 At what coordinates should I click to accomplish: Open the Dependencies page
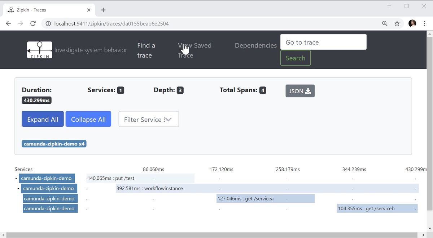(255, 45)
